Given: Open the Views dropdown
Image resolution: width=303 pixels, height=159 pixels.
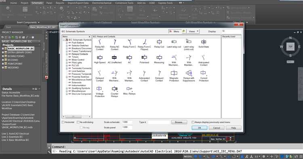Looking at the screenshot, I should (193, 31).
